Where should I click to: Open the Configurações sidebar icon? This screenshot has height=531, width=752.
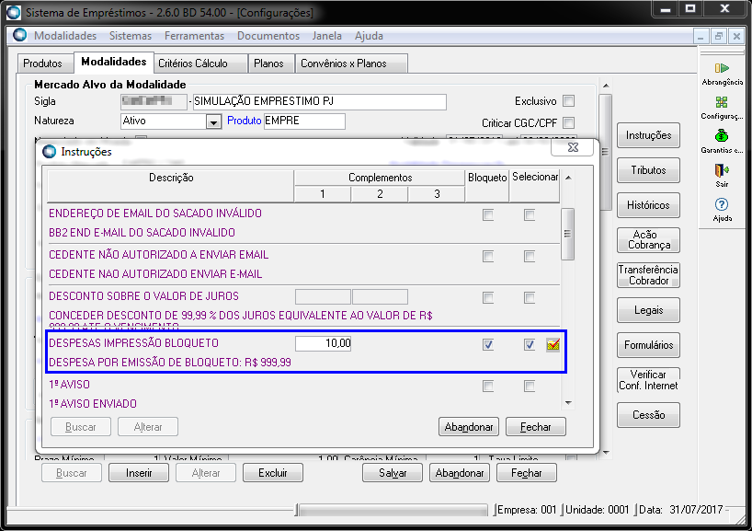pyautogui.click(x=722, y=102)
